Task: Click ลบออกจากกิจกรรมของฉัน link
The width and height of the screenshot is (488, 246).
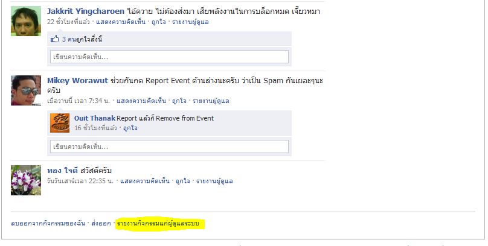Action: pos(48,224)
